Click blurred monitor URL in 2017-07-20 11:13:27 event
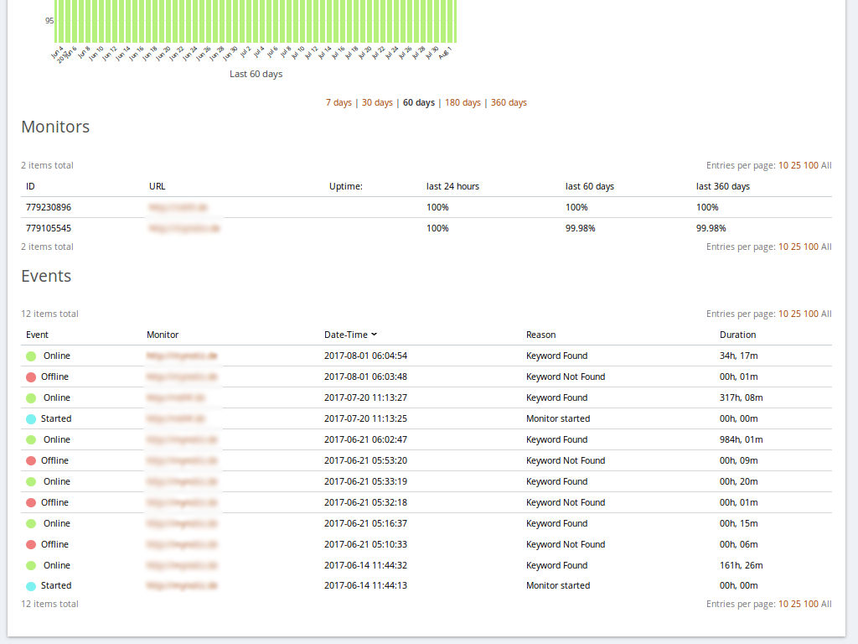This screenshot has width=858, height=644. (x=176, y=397)
